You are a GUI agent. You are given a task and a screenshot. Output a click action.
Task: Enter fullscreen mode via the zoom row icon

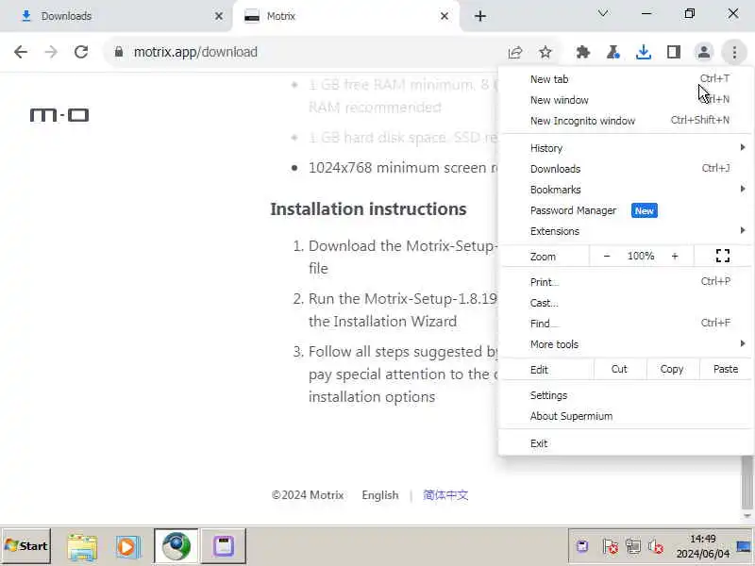(722, 256)
